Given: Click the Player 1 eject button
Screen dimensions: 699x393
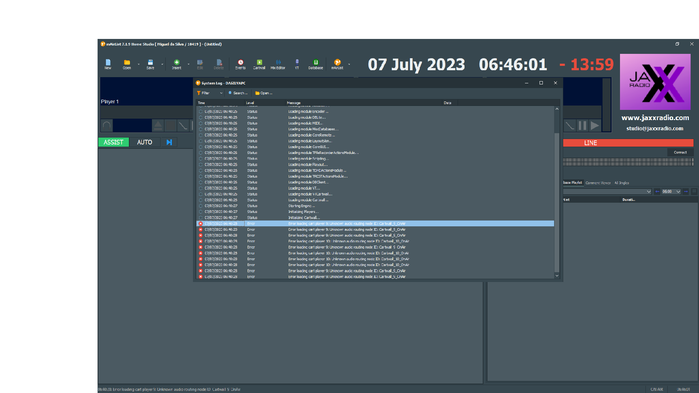Looking at the screenshot, I should 158,126.
